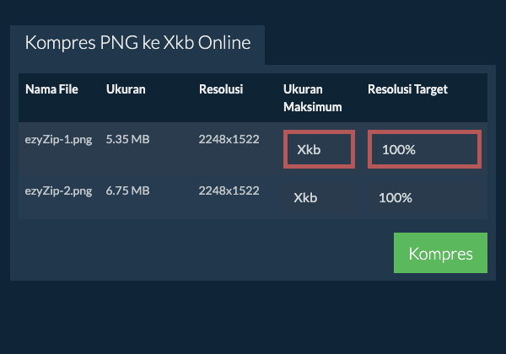Viewport: 506px width, 354px height.
Task: Click the Ukuran column header
Action: [126, 88]
